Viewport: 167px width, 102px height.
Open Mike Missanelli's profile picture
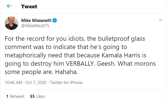tap(11, 23)
